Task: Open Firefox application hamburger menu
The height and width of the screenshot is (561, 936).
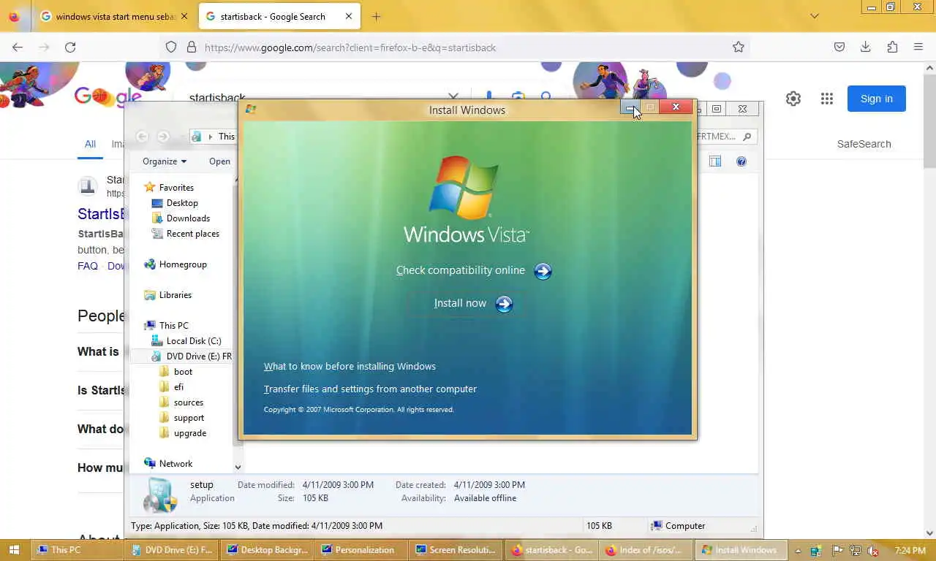Action: (x=918, y=47)
